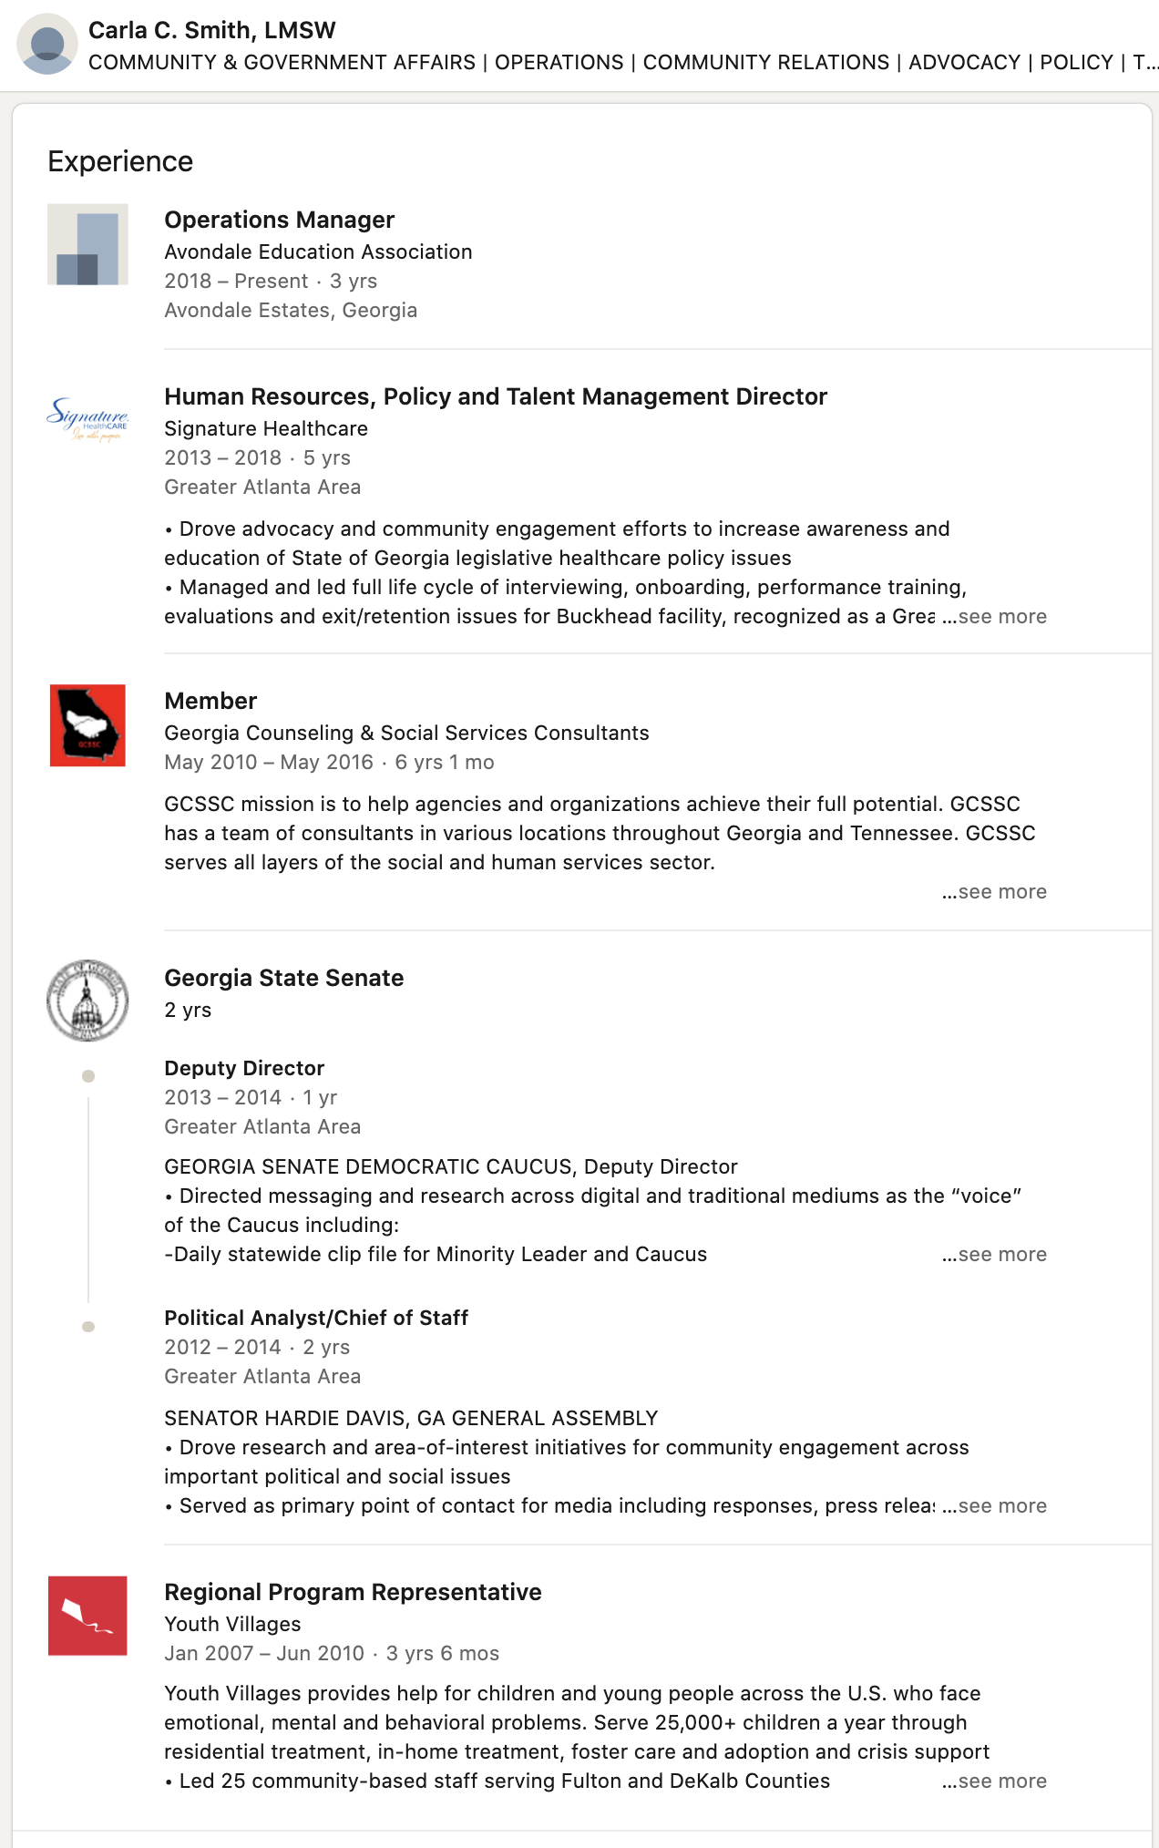Screen dimensions: 1159x1848
Task: Expand Signature Healthcare description with see more
Action: pos(994,617)
